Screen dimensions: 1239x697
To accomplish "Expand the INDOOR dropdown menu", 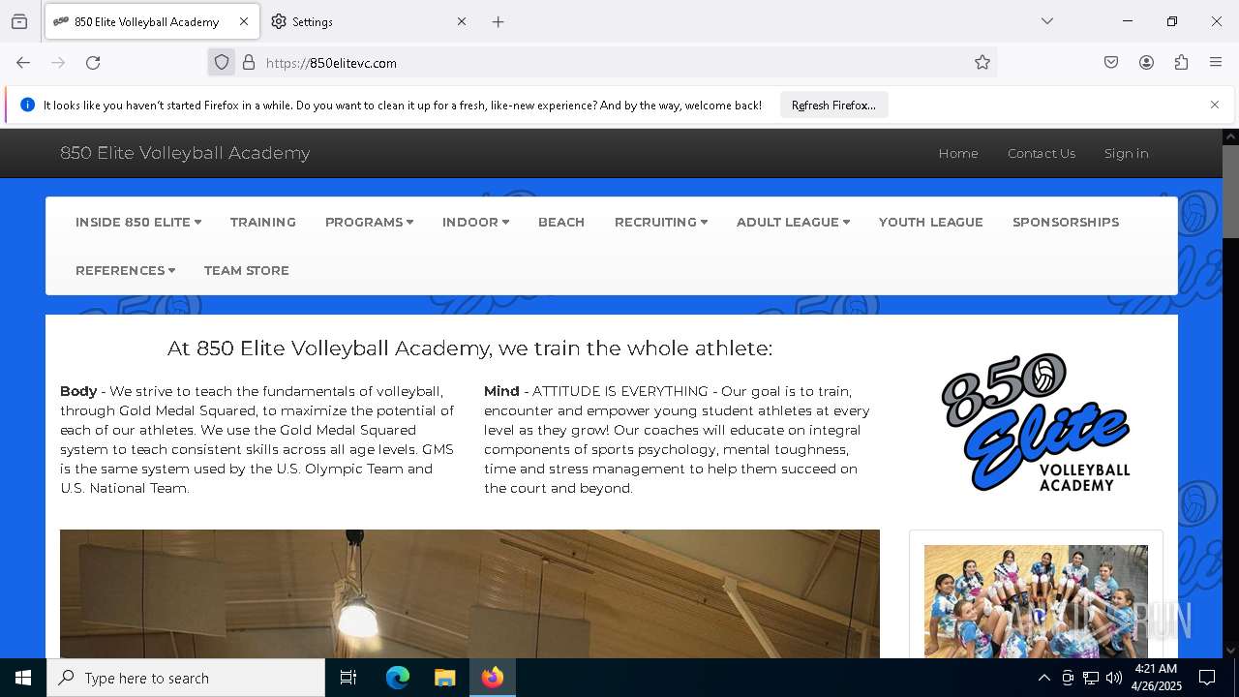I will tap(475, 222).
